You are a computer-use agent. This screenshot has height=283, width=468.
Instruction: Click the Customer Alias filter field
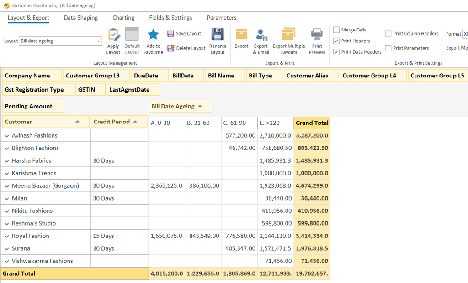click(x=311, y=76)
